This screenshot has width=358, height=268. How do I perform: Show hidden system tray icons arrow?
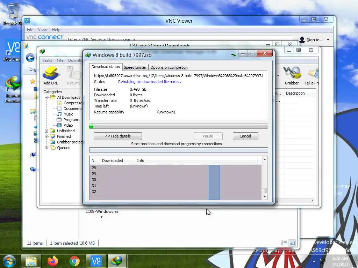pyautogui.click(x=314, y=261)
